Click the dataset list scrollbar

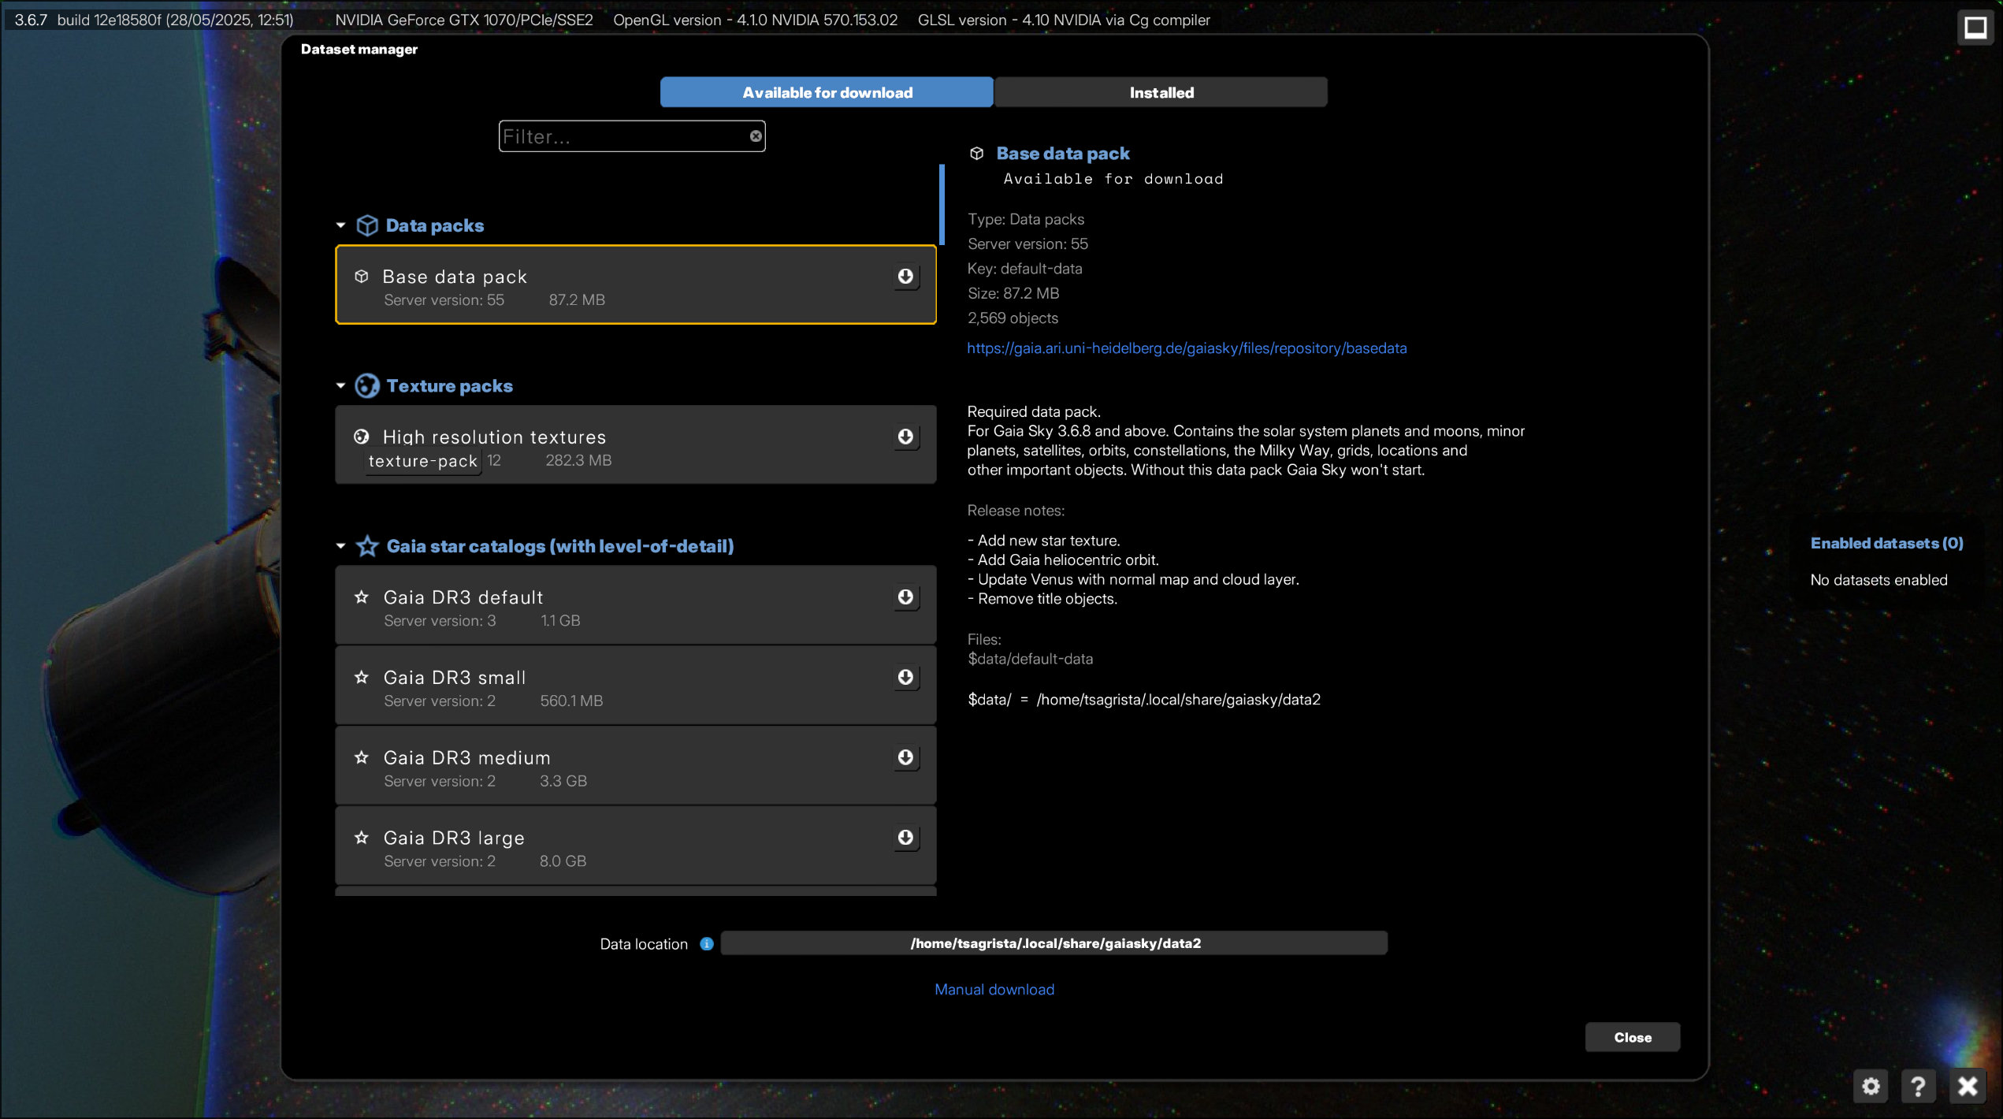[942, 205]
